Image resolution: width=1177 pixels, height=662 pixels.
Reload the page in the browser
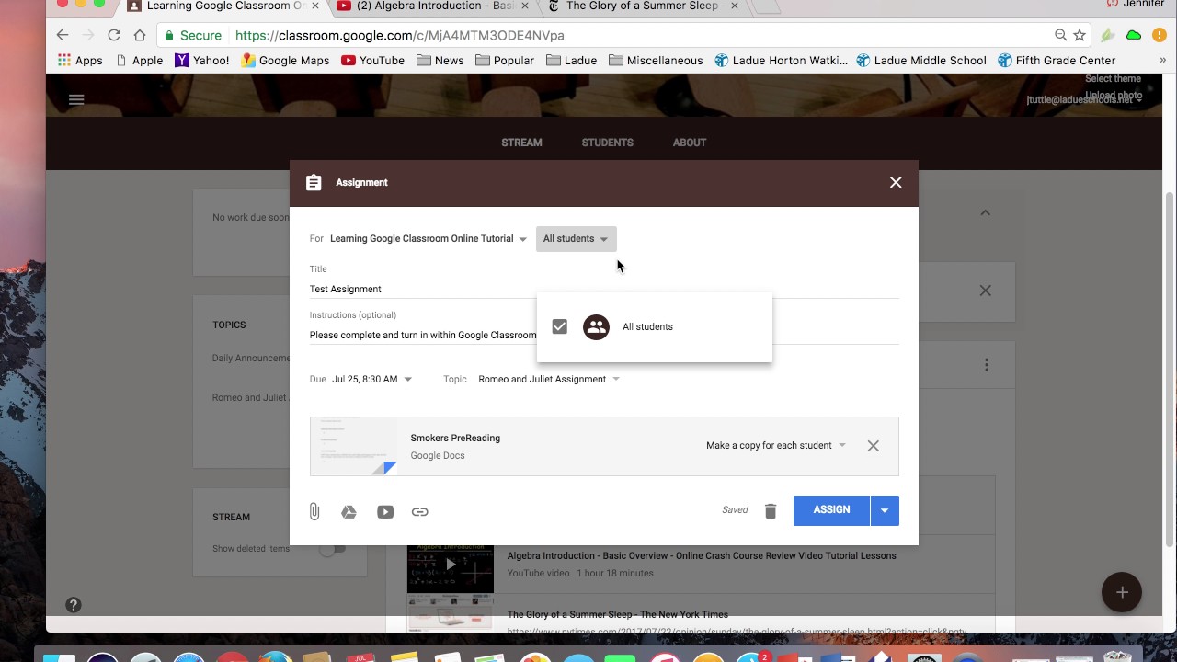coord(114,35)
